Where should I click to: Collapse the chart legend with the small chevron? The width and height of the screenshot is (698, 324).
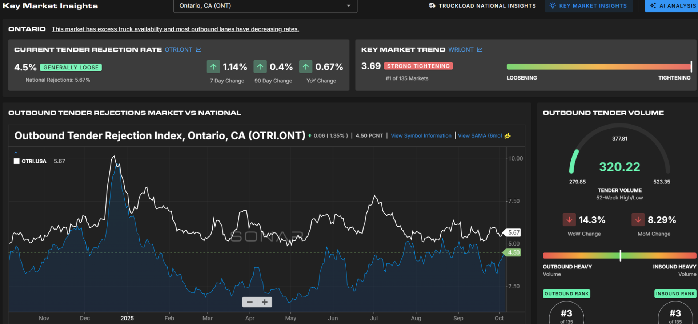click(16, 153)
